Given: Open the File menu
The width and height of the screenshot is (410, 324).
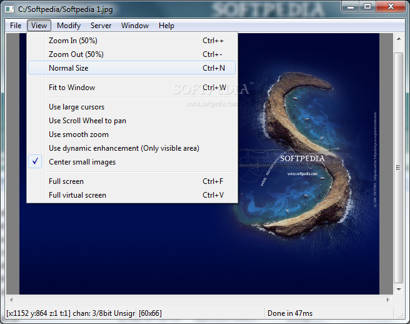Looking at the screenshot, I should tap(16, 26).
